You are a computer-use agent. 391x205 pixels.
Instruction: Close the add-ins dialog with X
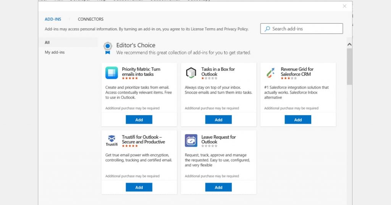coord(344,6)
